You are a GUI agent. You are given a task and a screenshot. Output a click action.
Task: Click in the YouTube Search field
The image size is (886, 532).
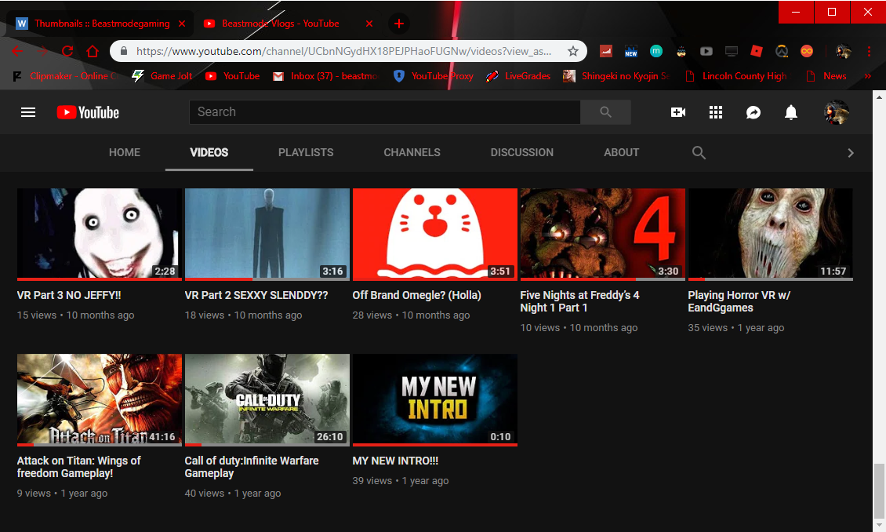[x=385, y=112]
